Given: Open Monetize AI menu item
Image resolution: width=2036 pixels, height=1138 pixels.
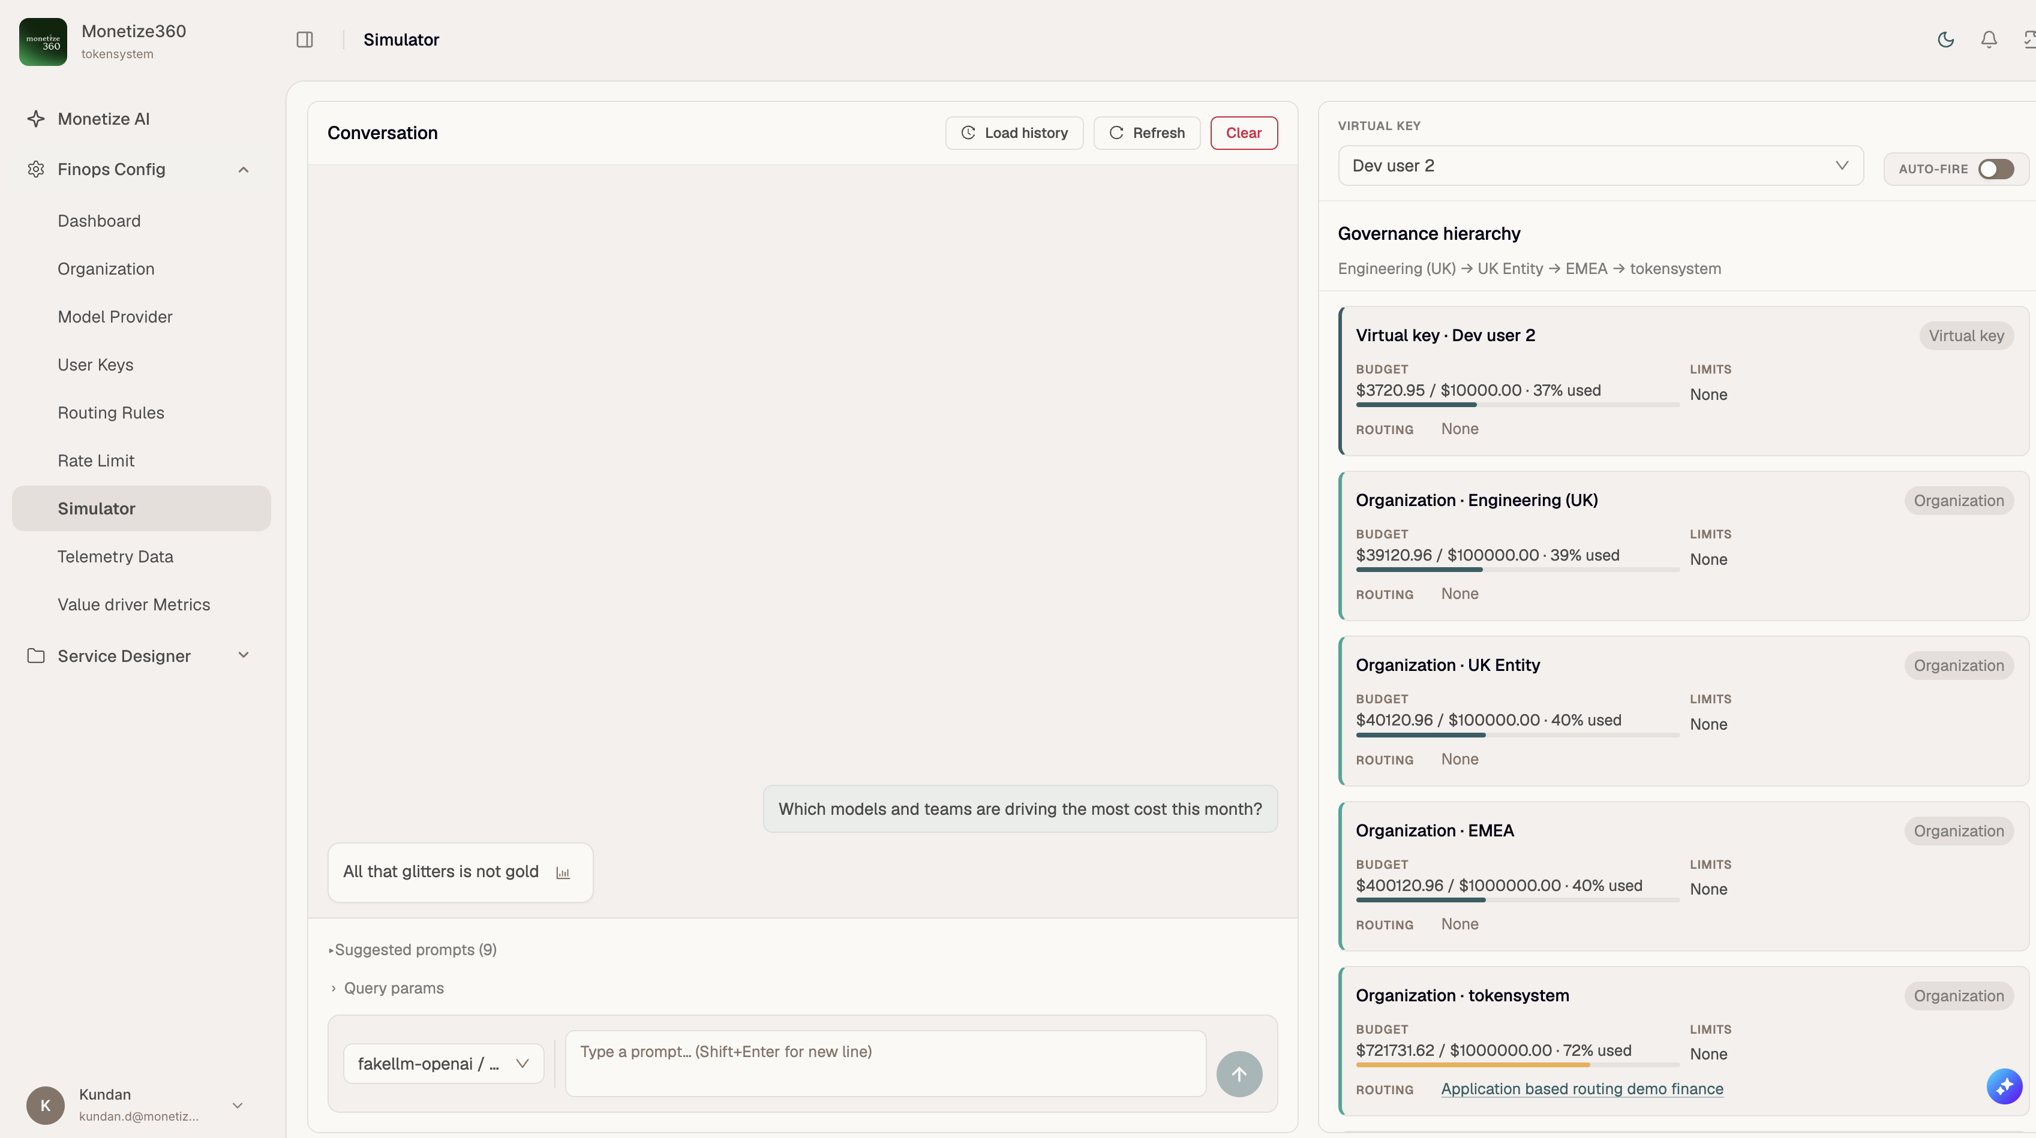Looking at the screenshot, I should 142,119.
